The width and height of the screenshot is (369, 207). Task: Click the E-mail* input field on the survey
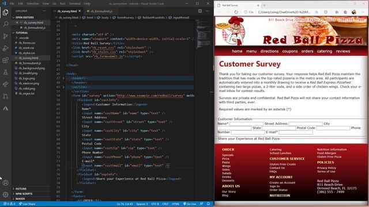pyautogui.click(x=296, y=132)
